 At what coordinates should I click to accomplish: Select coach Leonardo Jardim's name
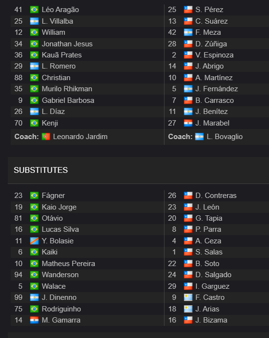pos(80,137)
